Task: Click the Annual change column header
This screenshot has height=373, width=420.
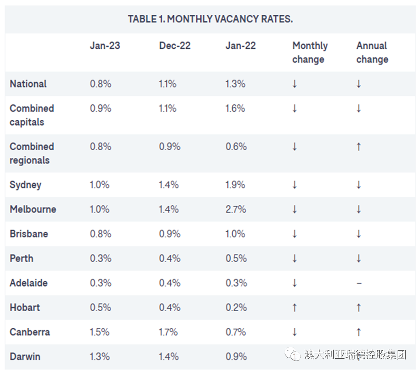Action: pyautogui.click(x=372, y=52)
